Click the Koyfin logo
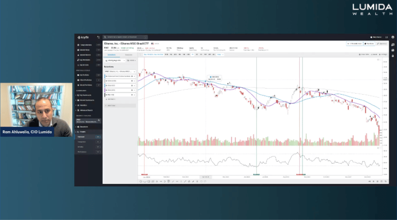Viewport: 397px width, 220px height. point(83,37)
